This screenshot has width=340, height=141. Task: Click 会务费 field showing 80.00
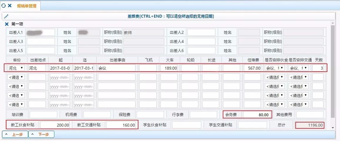[257, 115]
